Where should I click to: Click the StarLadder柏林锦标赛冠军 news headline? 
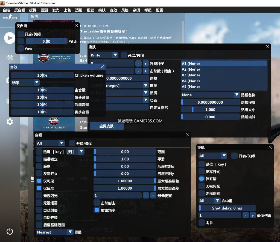pos(104,31)
